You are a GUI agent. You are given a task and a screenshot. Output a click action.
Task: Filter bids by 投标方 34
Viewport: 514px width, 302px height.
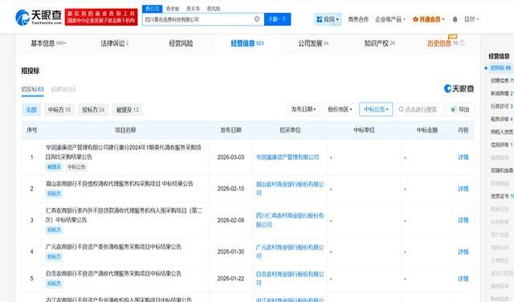(93, 109)
